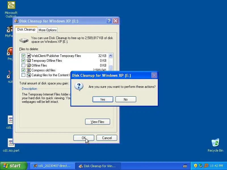
Task: Click the disabled close button on confirmation dialog
Action: (154, 75)
